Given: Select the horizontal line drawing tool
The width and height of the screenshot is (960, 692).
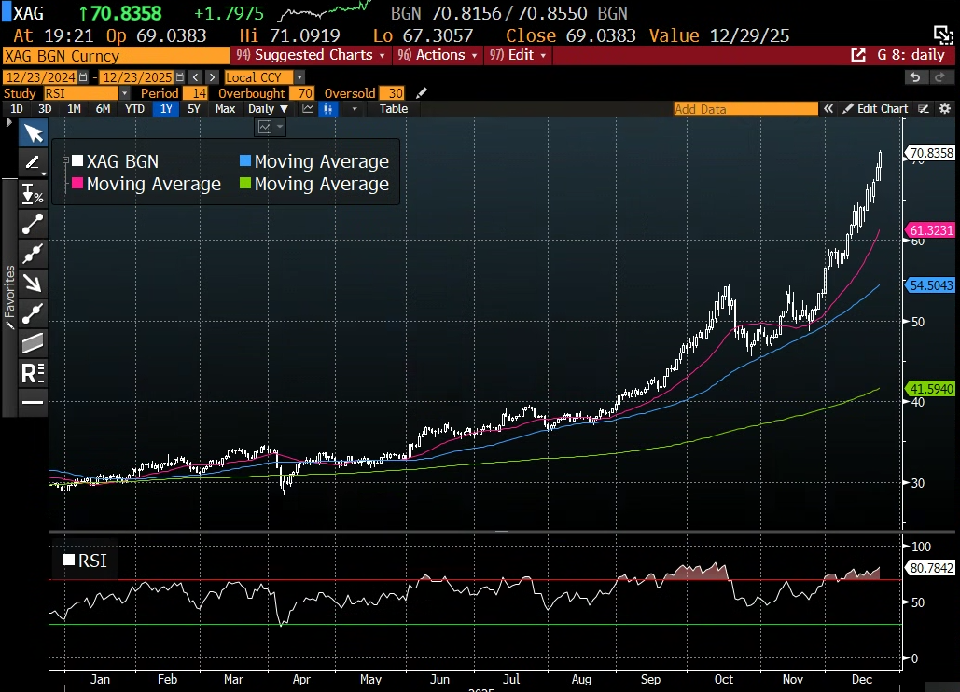Looking at the screenshot, I should (34, 402).
